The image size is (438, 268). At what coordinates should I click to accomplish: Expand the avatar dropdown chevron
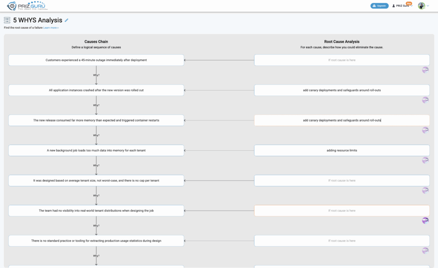coord(428,6)
